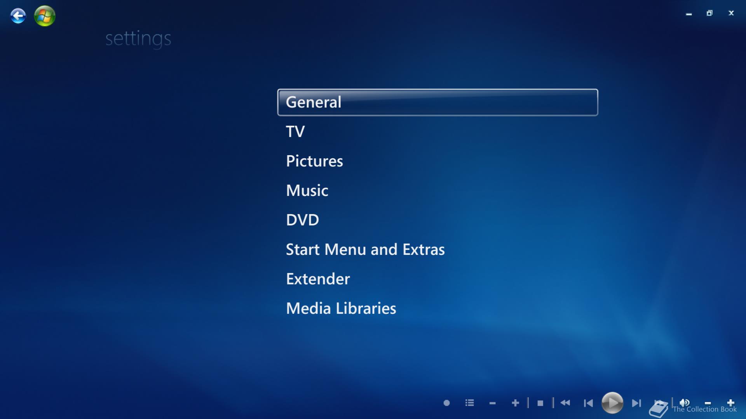Close the Media Center window

pos(731,13)
